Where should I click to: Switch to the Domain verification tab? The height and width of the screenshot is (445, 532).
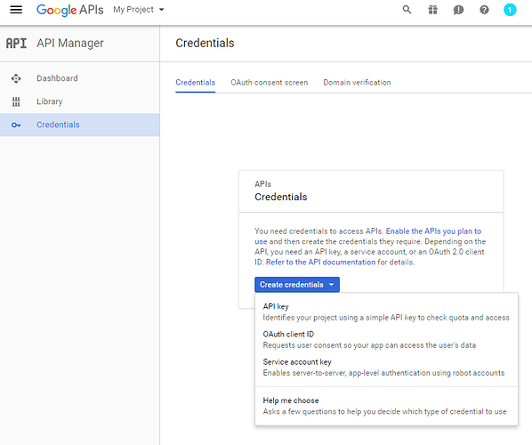tap(357, 83)
